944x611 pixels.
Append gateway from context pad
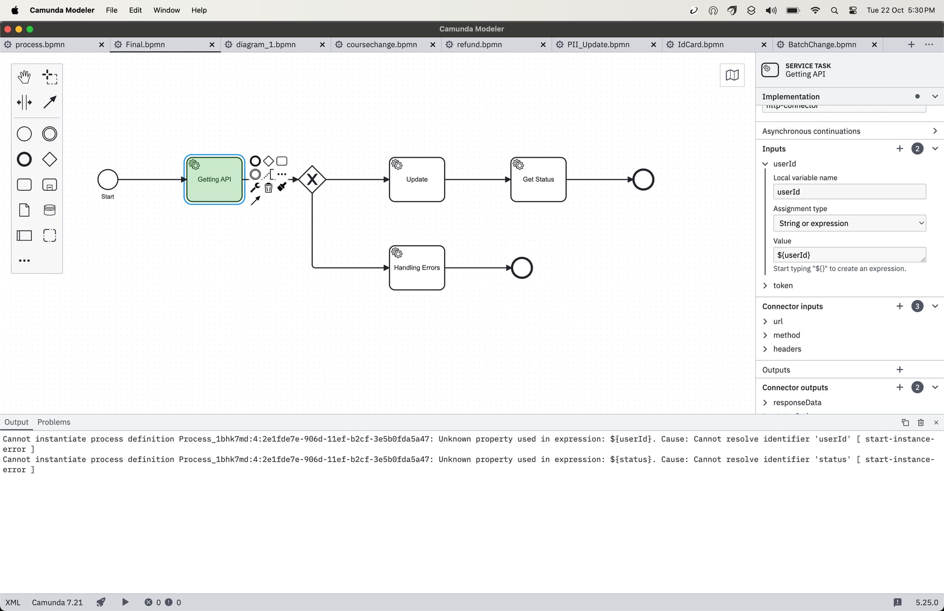point(268,161)
